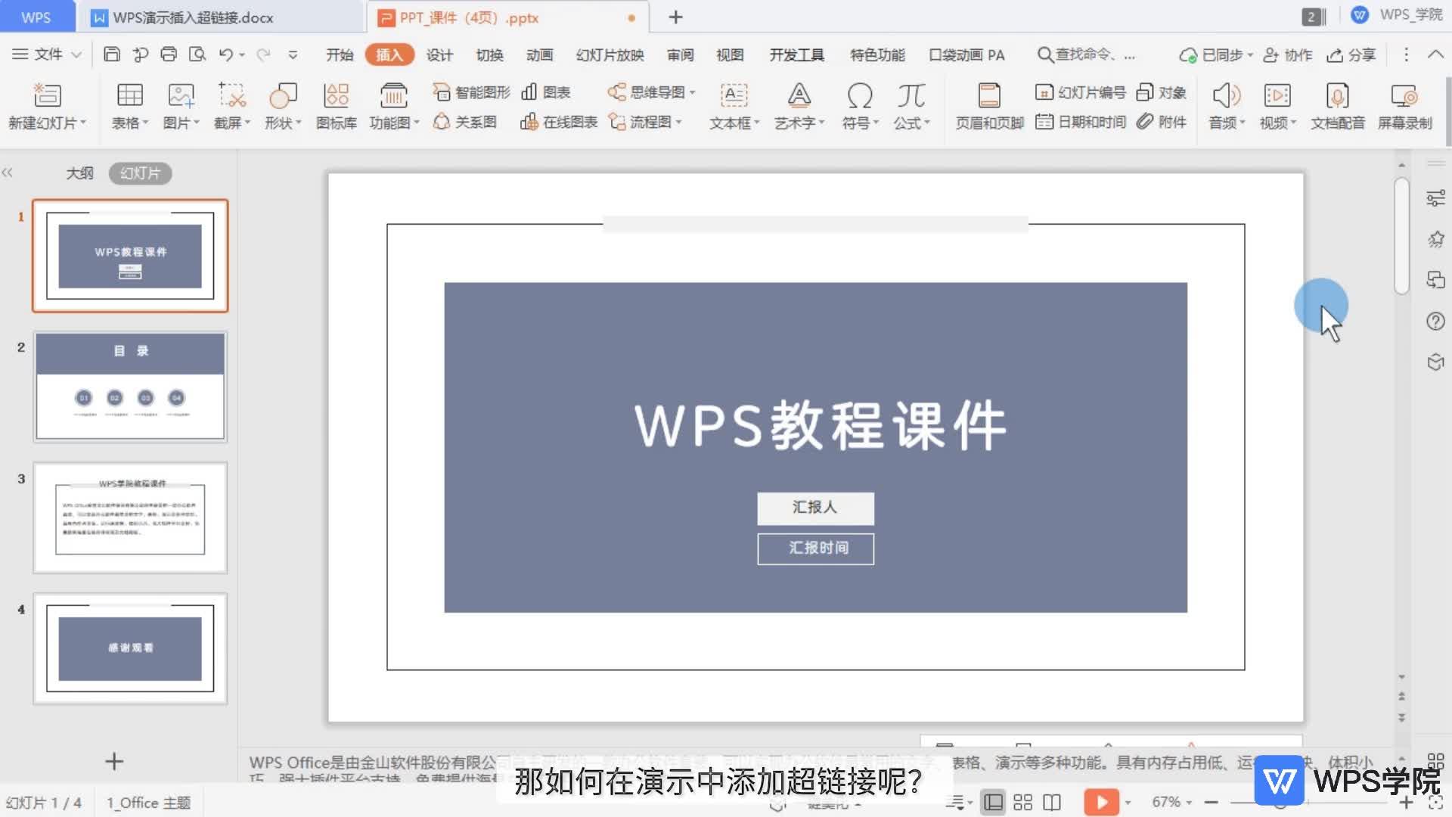
Task: Click the New Slide (新建幻灯片) icon
Action: pos(47,95)
